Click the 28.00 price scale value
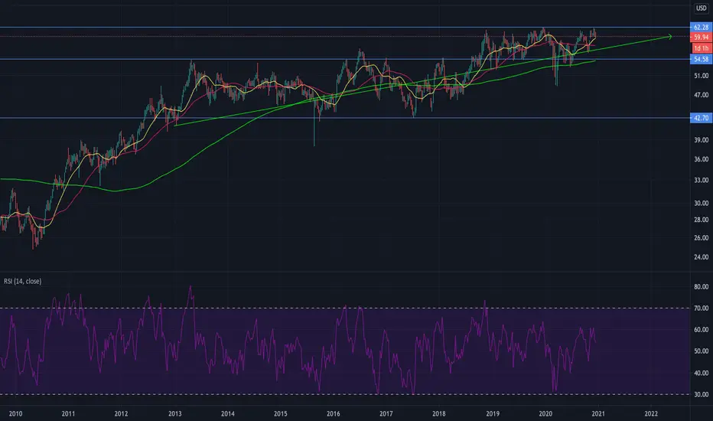This screenshot has height=421, width=713. pyautogui.click(x=702, y=220)
